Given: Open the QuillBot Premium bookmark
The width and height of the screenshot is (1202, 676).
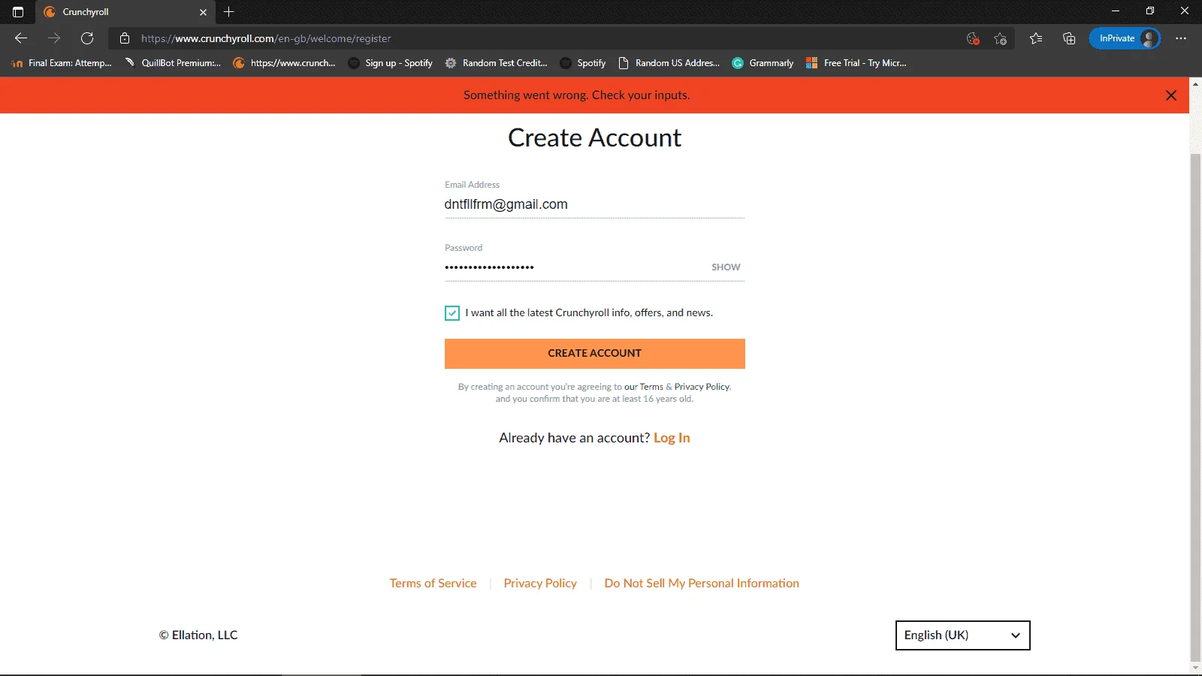Looking at the screenshot, I should 173,63.
